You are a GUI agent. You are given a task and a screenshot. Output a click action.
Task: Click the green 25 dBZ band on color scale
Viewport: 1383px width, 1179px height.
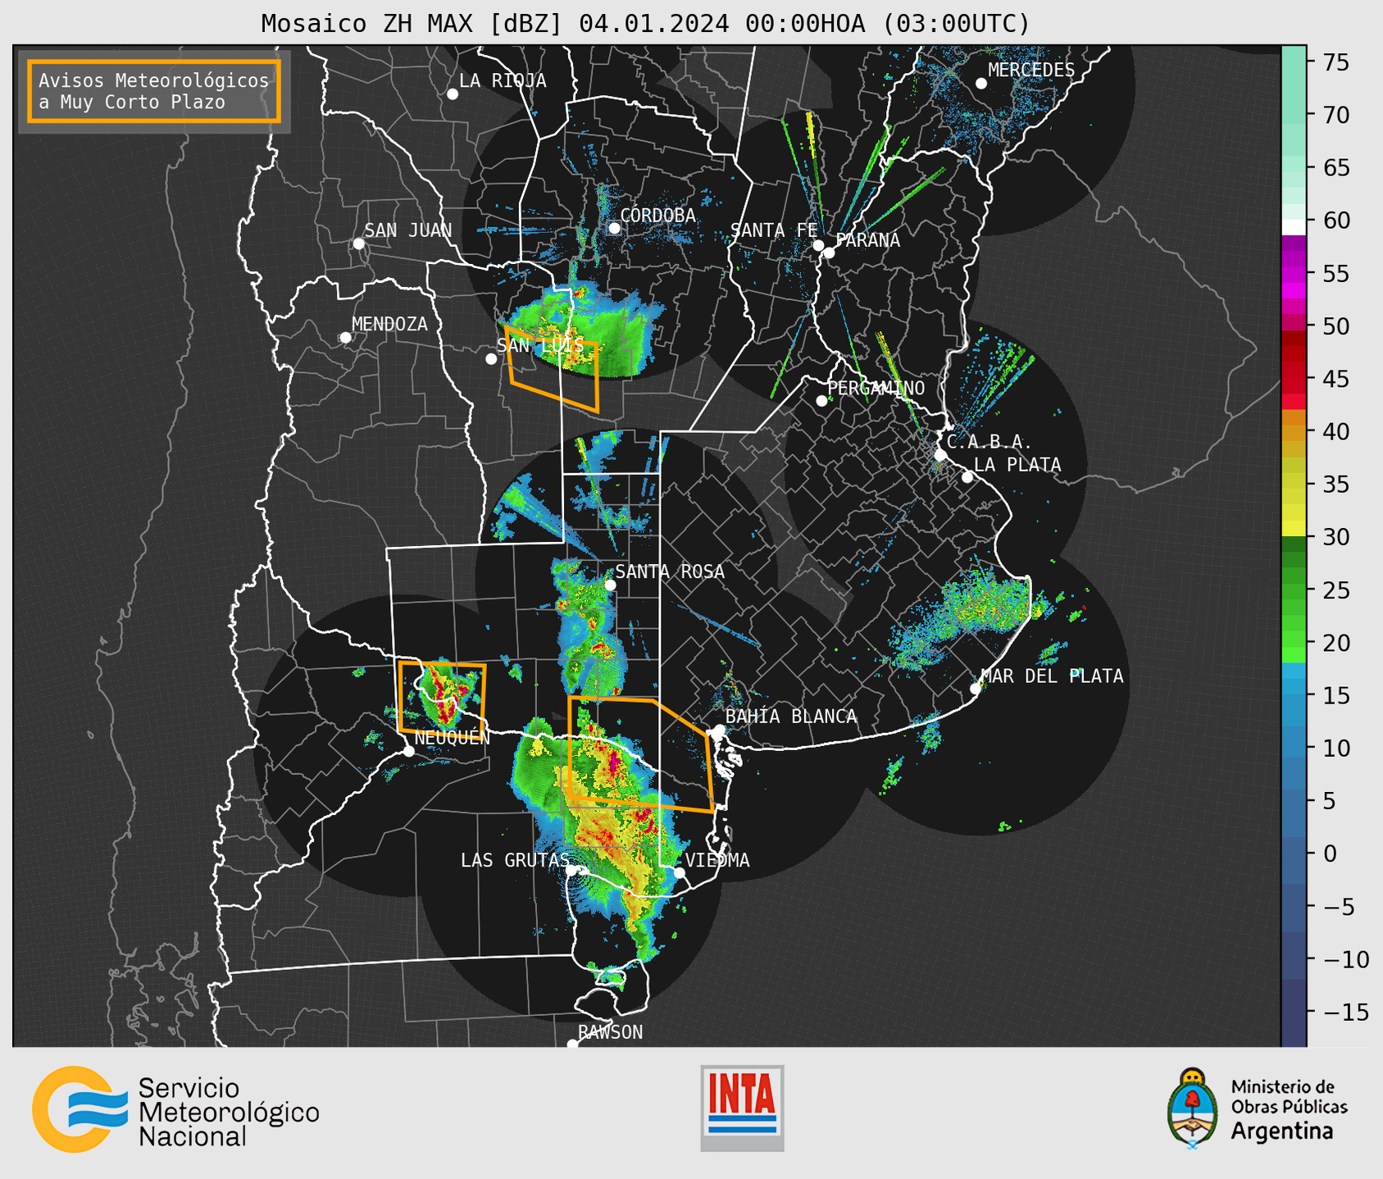[1294, 589]
